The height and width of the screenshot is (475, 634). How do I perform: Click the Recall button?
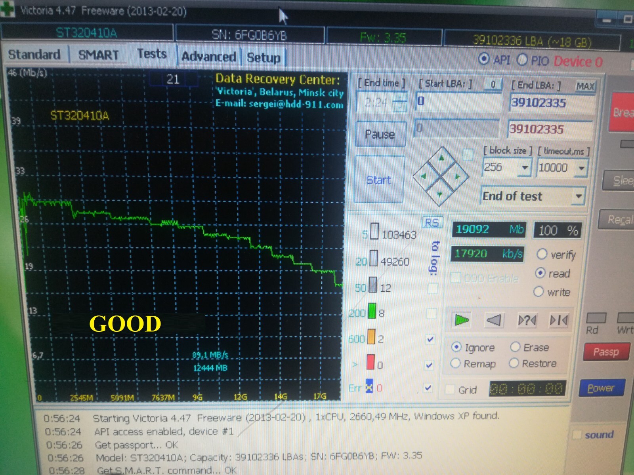[x=617, y=219]
